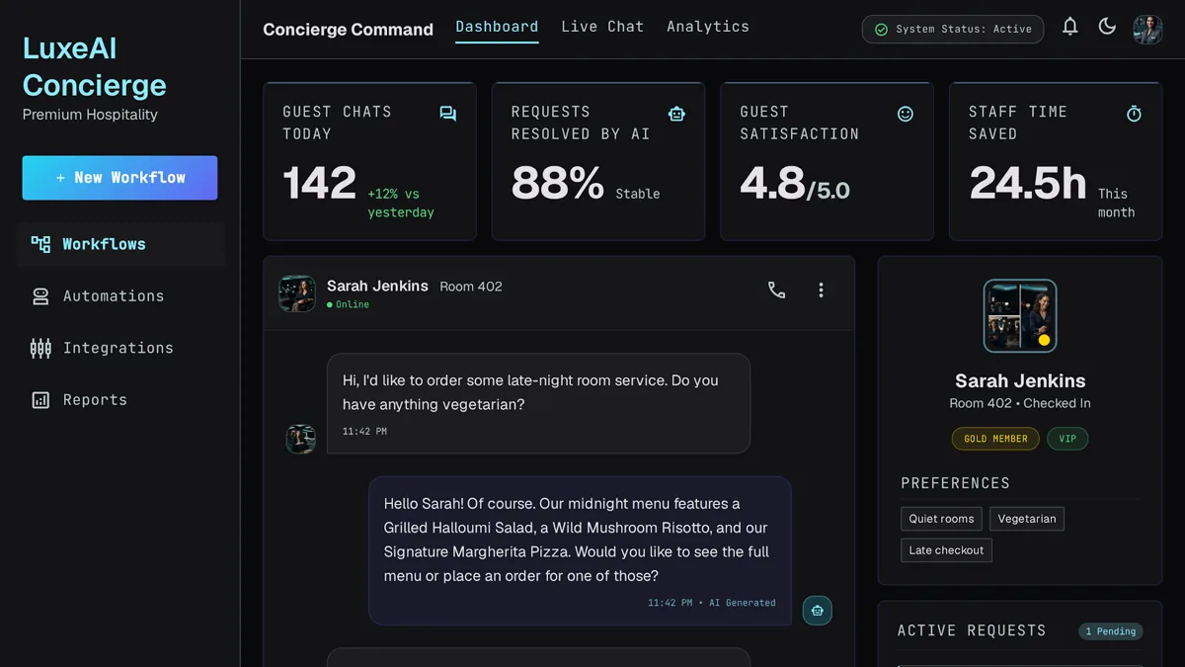This screenshot has width=1185, height=667.
Task: Click the 88% resolved value
Action: (x=557, y=183)
